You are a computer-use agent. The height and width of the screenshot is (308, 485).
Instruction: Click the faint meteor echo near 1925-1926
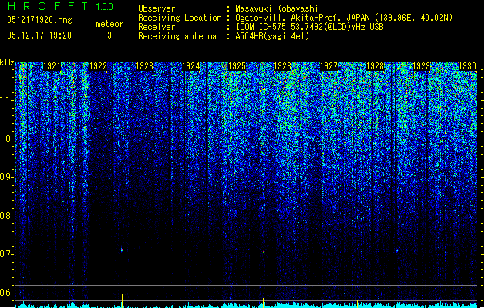click(263, 252)
